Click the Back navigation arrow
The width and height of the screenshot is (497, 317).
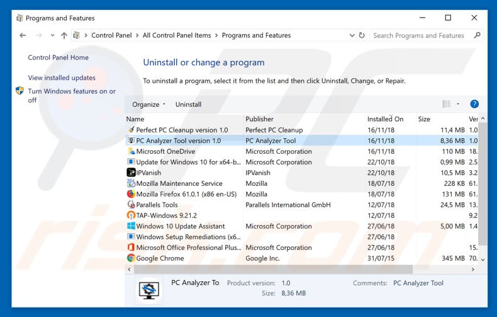[23, 35]
